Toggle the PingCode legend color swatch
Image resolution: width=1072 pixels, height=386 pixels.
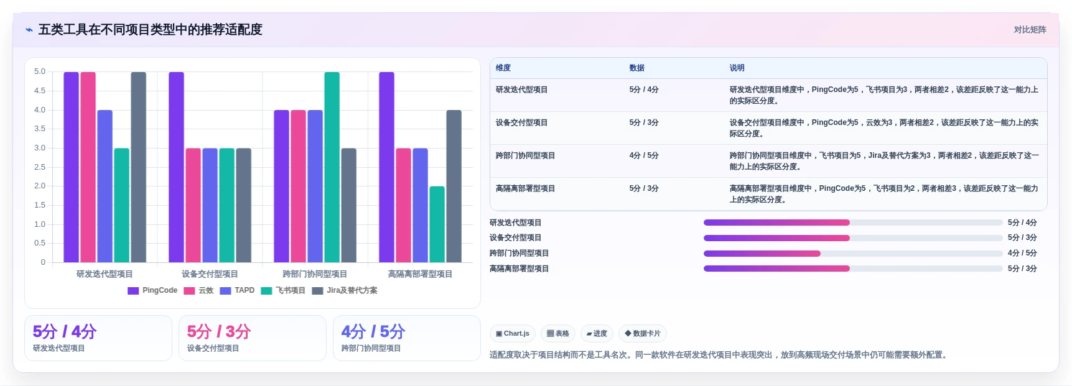[x=133, y=291]
